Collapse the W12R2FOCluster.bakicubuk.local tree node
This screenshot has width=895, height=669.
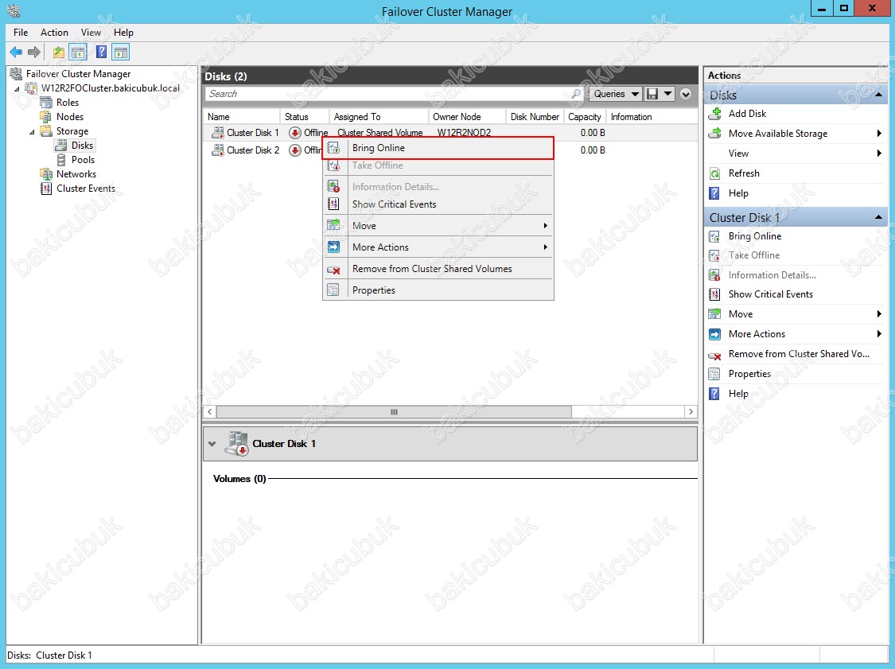coord(17,89)
